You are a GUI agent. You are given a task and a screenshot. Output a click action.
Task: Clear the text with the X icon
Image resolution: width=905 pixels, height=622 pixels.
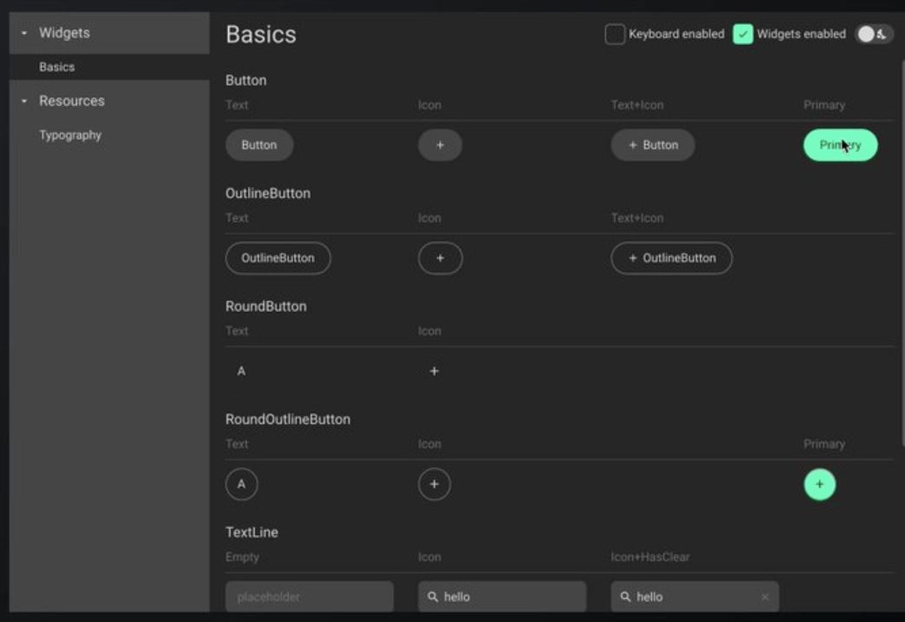[x=765, y=597]
